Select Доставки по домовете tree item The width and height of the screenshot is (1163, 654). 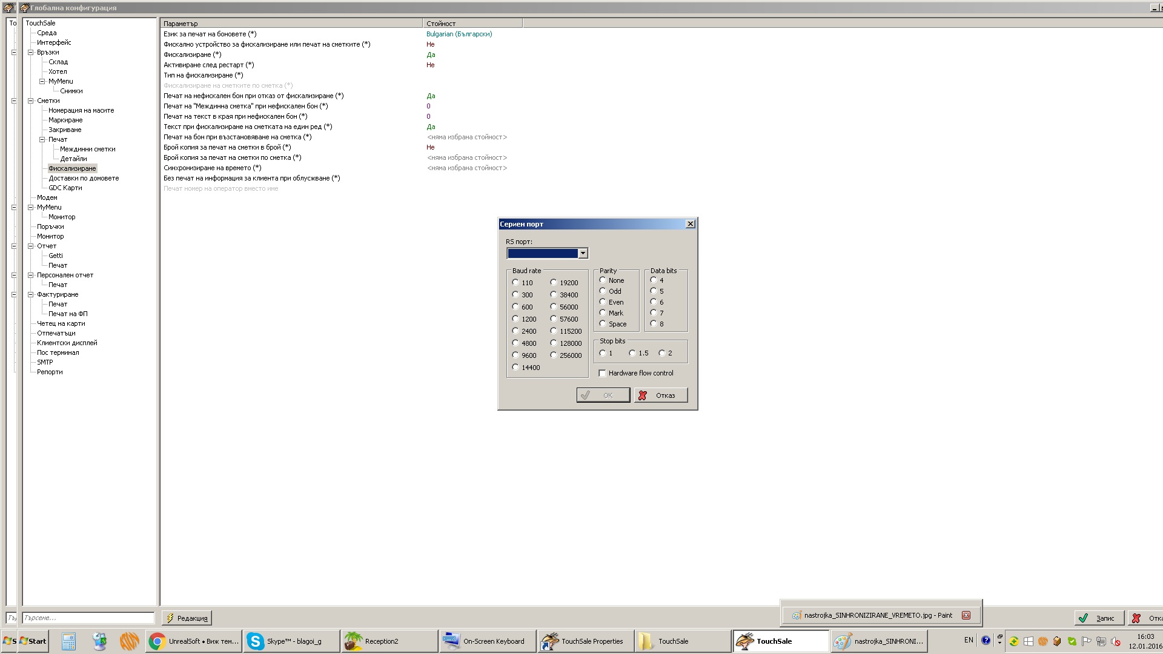tap(84, 178)
